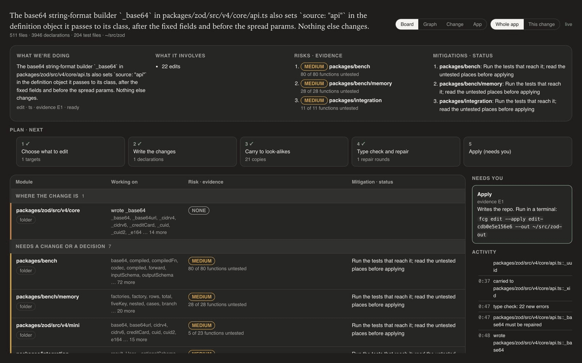Click MEDIUM badge in bench/memory table row

[x=202, y=297]
